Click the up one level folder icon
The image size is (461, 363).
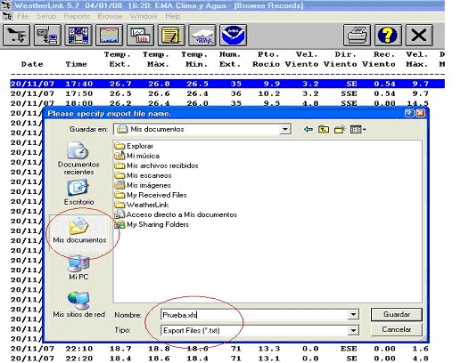324,129
